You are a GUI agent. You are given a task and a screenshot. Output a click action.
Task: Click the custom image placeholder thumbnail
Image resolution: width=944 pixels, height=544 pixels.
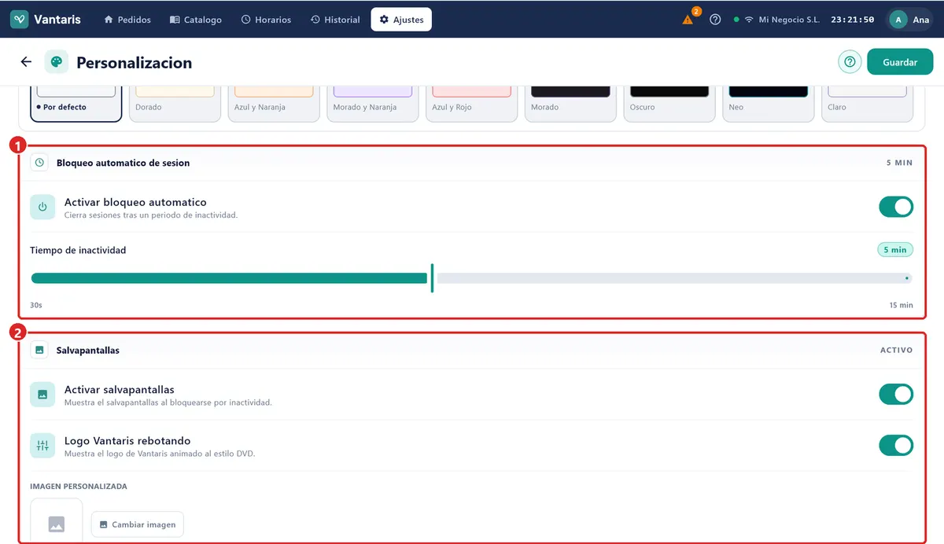[x=56, y=520]
